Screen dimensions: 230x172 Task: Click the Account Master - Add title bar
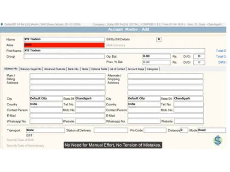[113, 29]
